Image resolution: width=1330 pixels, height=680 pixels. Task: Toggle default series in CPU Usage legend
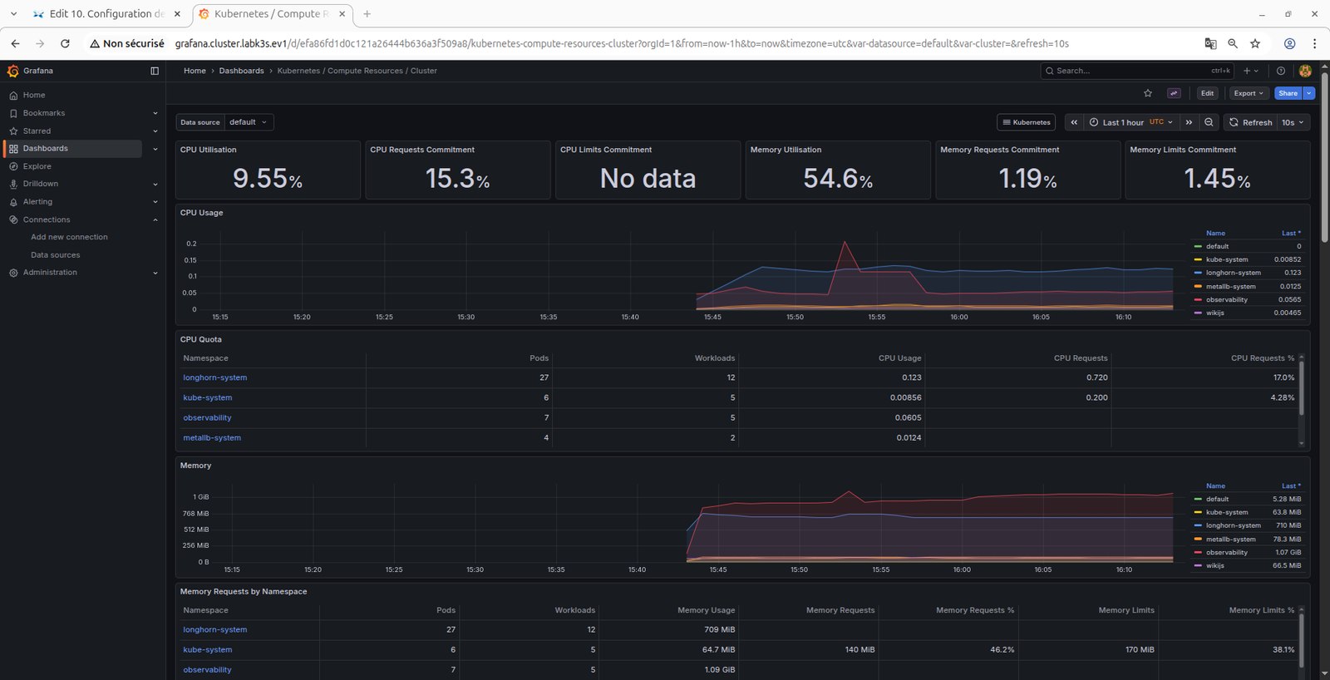click(1217, 246)
